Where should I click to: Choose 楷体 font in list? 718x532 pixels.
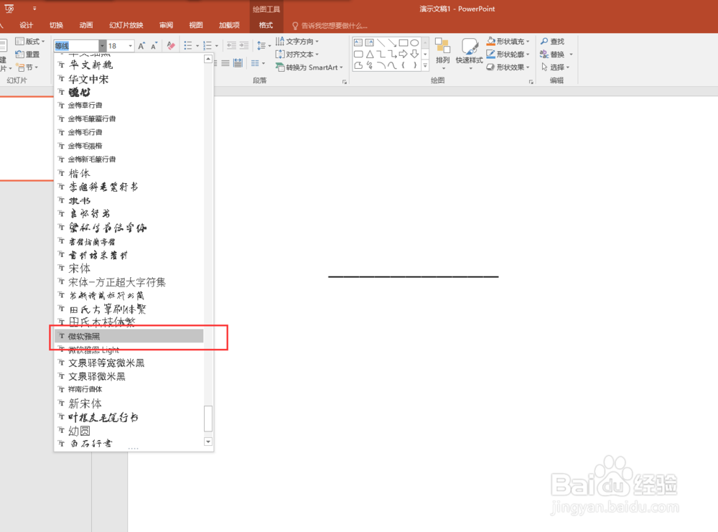pyautogui.click(x=129, y=173)
